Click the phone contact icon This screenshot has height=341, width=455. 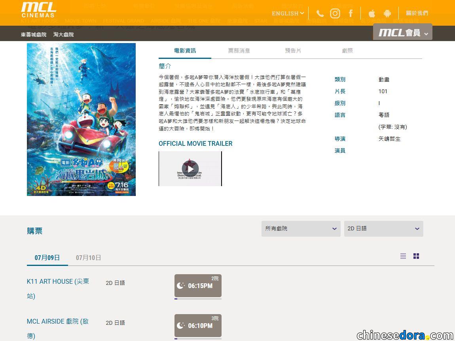coord(320,13)
